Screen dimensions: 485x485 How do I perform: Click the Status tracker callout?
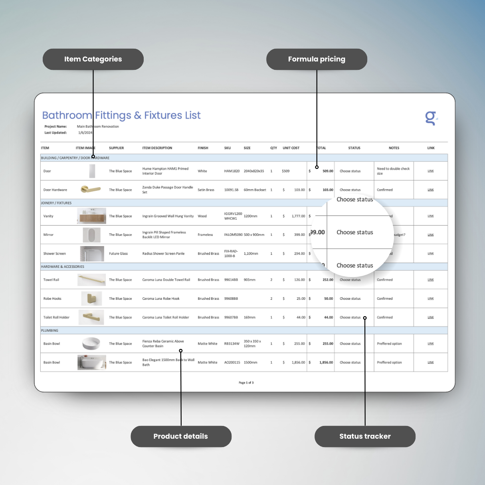[x=364, y=436]
